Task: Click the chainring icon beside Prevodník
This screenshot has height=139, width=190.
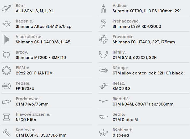Action: click(x=103, y=39)
